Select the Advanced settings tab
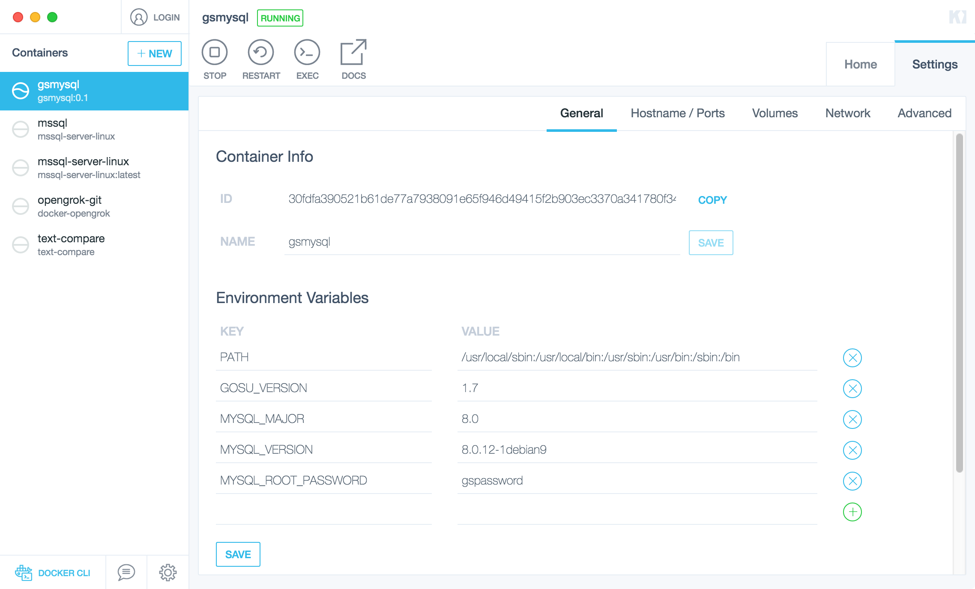 click(924, 113)
